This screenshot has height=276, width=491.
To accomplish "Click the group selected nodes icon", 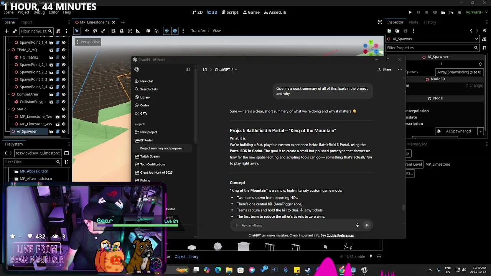I will (130, 31).
